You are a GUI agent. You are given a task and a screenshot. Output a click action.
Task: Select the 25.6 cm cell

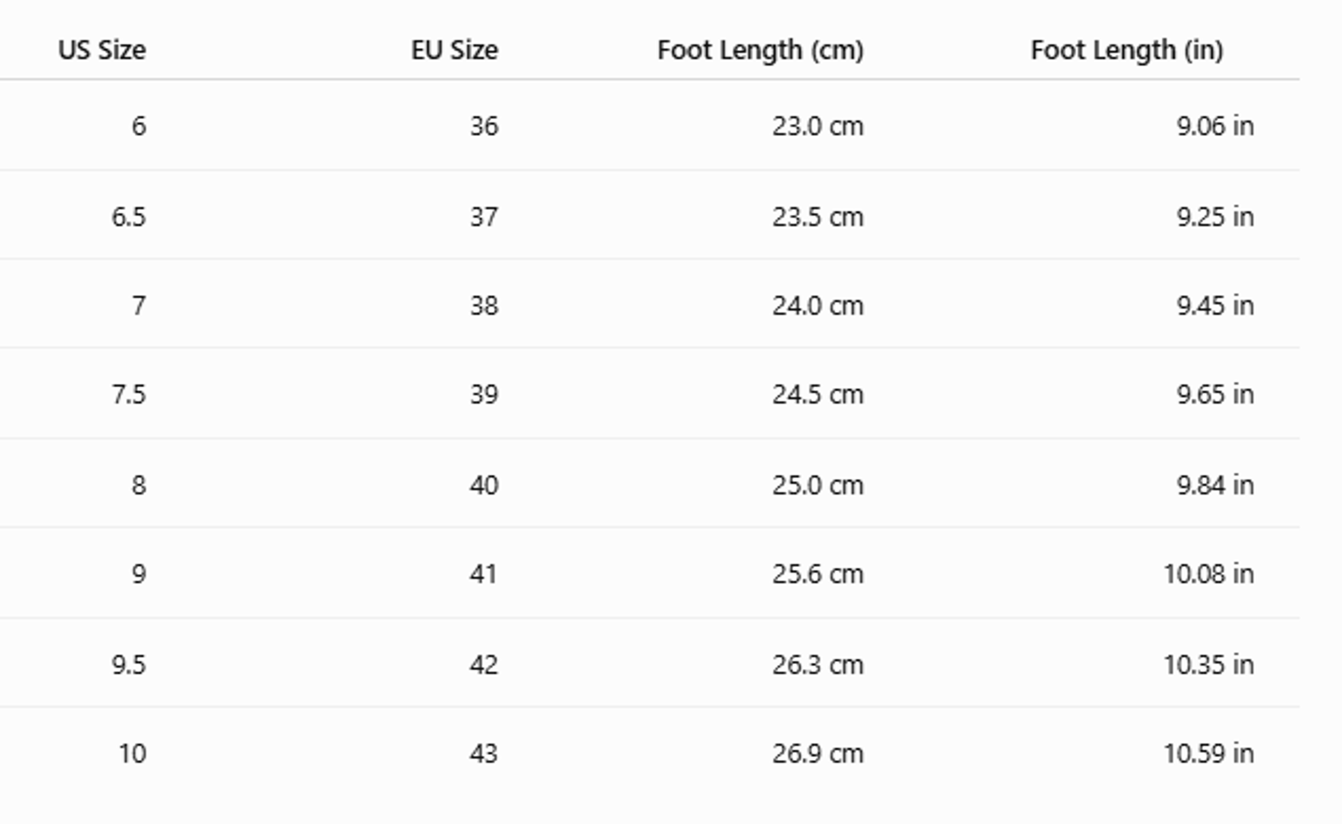(x=818, y=574)
